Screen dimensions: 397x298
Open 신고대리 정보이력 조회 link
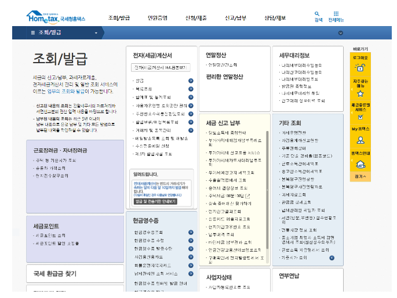(303, 100)
